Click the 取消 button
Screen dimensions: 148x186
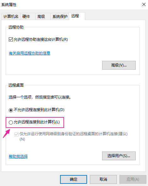click(x=103, y=179)
